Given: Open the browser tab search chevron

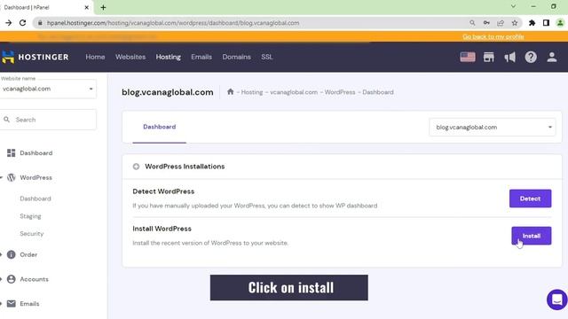Looking at the screenshot, I should [x=513, y=6].
